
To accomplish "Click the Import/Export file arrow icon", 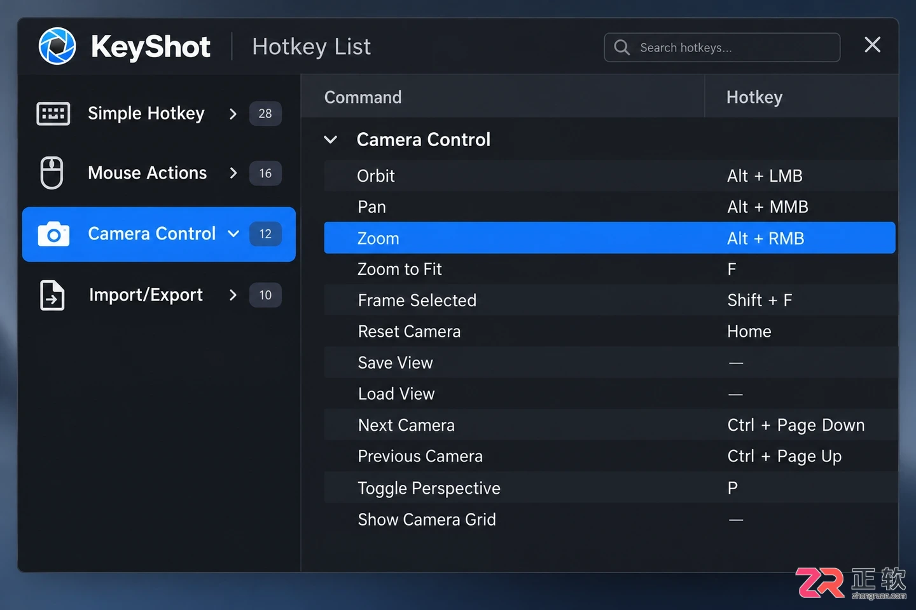I will pos(52,295).
